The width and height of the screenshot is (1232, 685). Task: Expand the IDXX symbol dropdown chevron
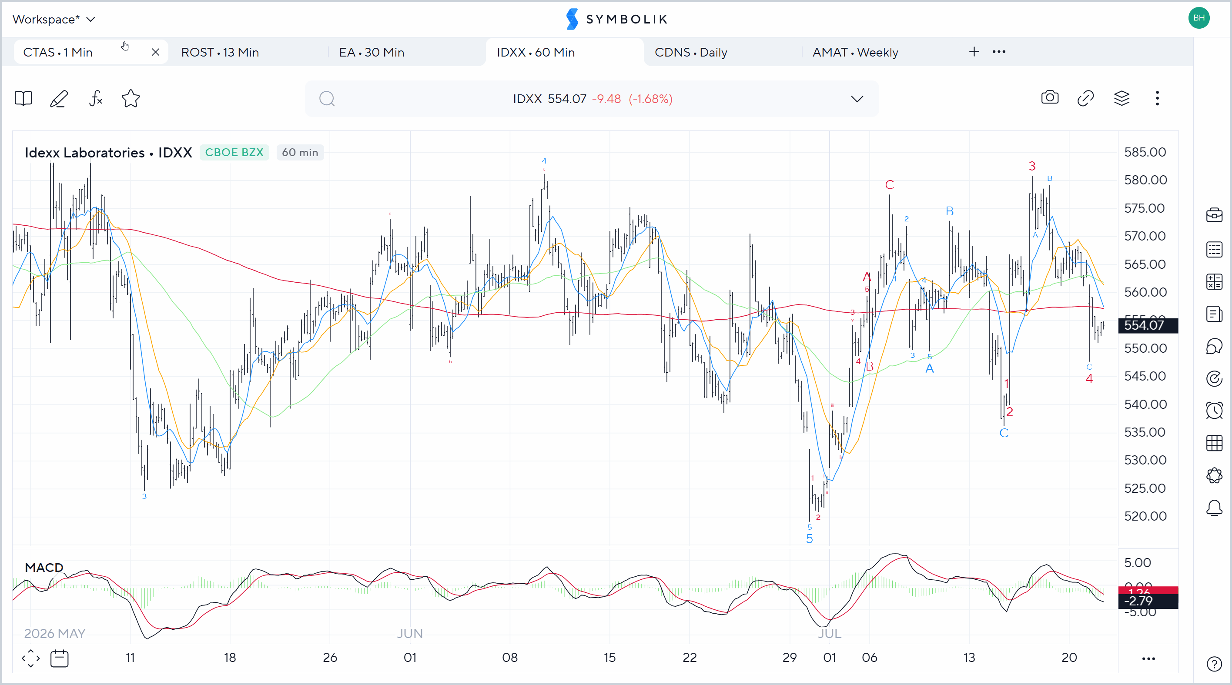coord(857,99)
